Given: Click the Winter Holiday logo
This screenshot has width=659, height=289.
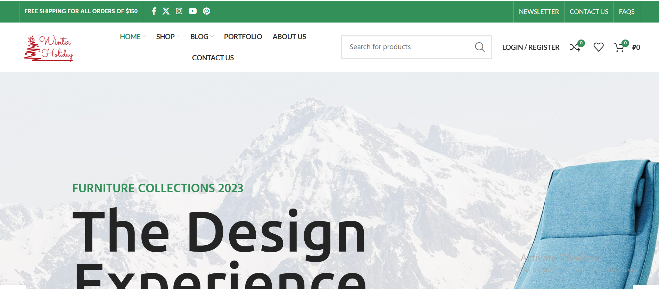Looking at the screenshot, I should point(48,48).
